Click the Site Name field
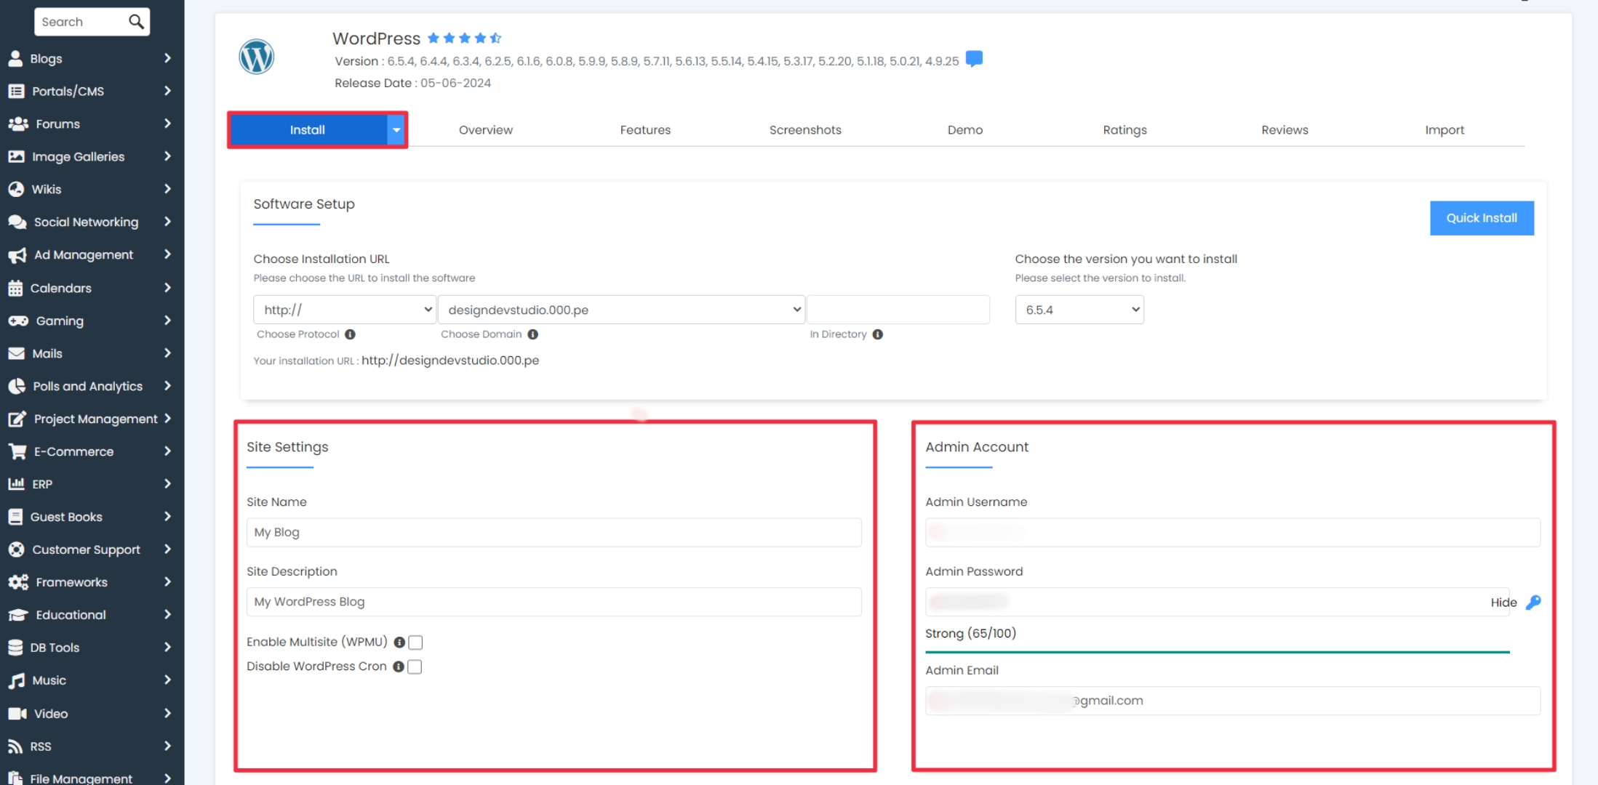The image size is (1598, 785). point(554,533)
